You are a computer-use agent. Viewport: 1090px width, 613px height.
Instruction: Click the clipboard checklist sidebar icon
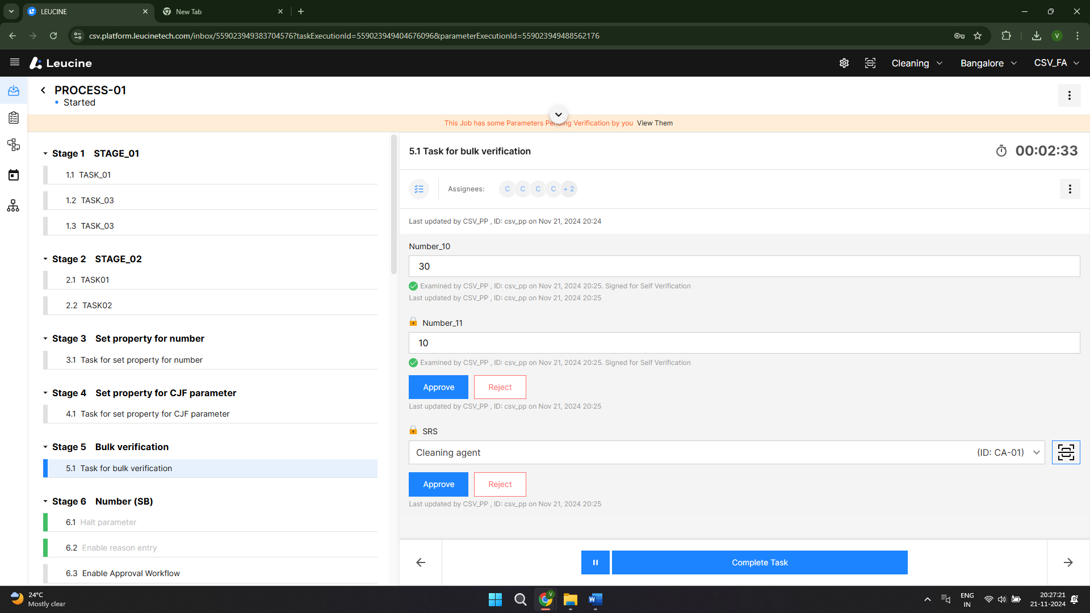14,118
